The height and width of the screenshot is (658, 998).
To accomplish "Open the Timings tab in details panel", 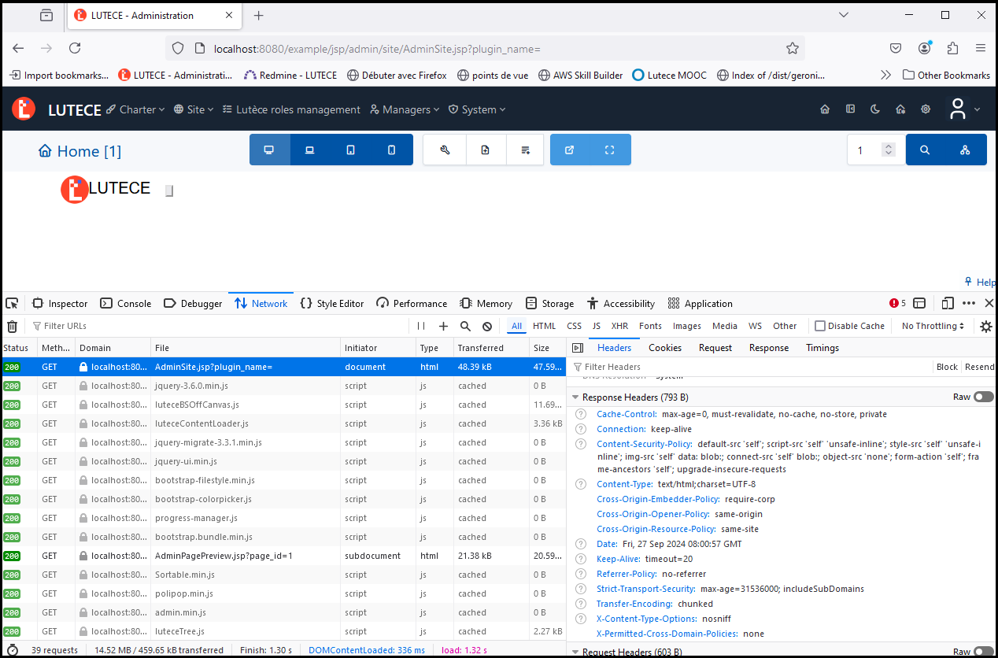I will (x=822, y=348).
